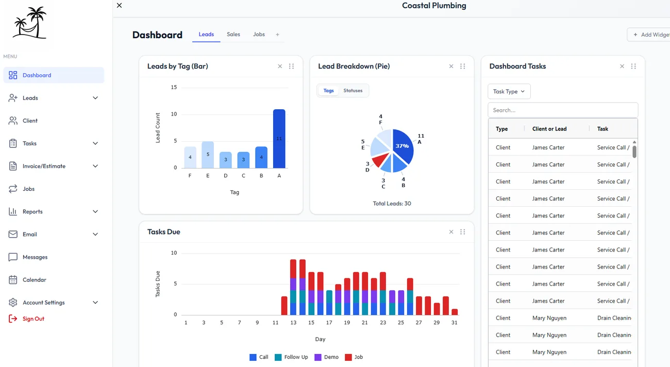
Task: Expand the Email submenu chevron
Action: coord(95,234)
